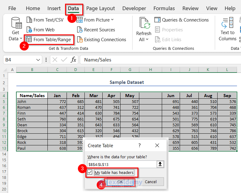Expand the Name Box dropdown arrow

point(38,60)
